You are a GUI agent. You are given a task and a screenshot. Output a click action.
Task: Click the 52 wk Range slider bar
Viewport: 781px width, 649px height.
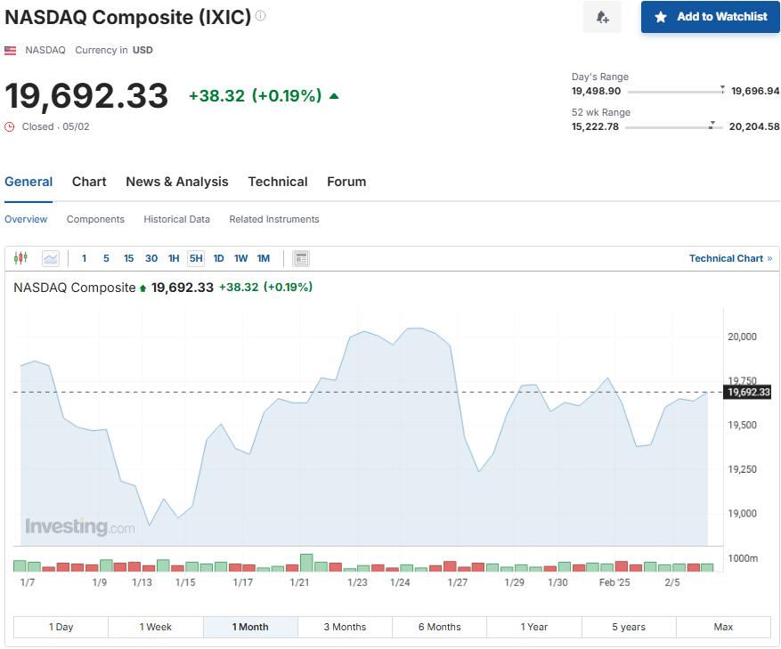(x=673, y=127)
